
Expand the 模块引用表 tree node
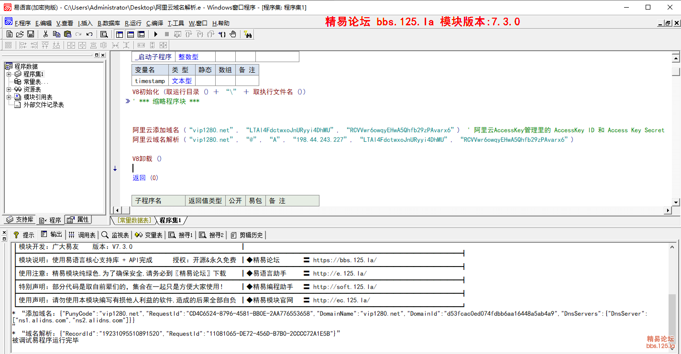[9, 97]
